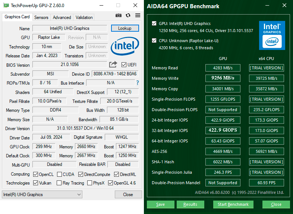The height and width of the screenshot is (214, 293).
Task: Click CPU AES-256 56921 MB/s result
Action: pos(267,151)
